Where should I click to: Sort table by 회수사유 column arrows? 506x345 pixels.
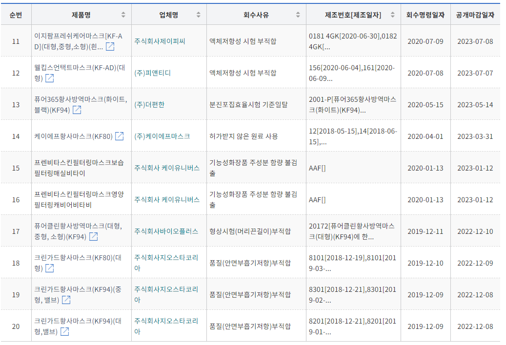pos(298,15)
